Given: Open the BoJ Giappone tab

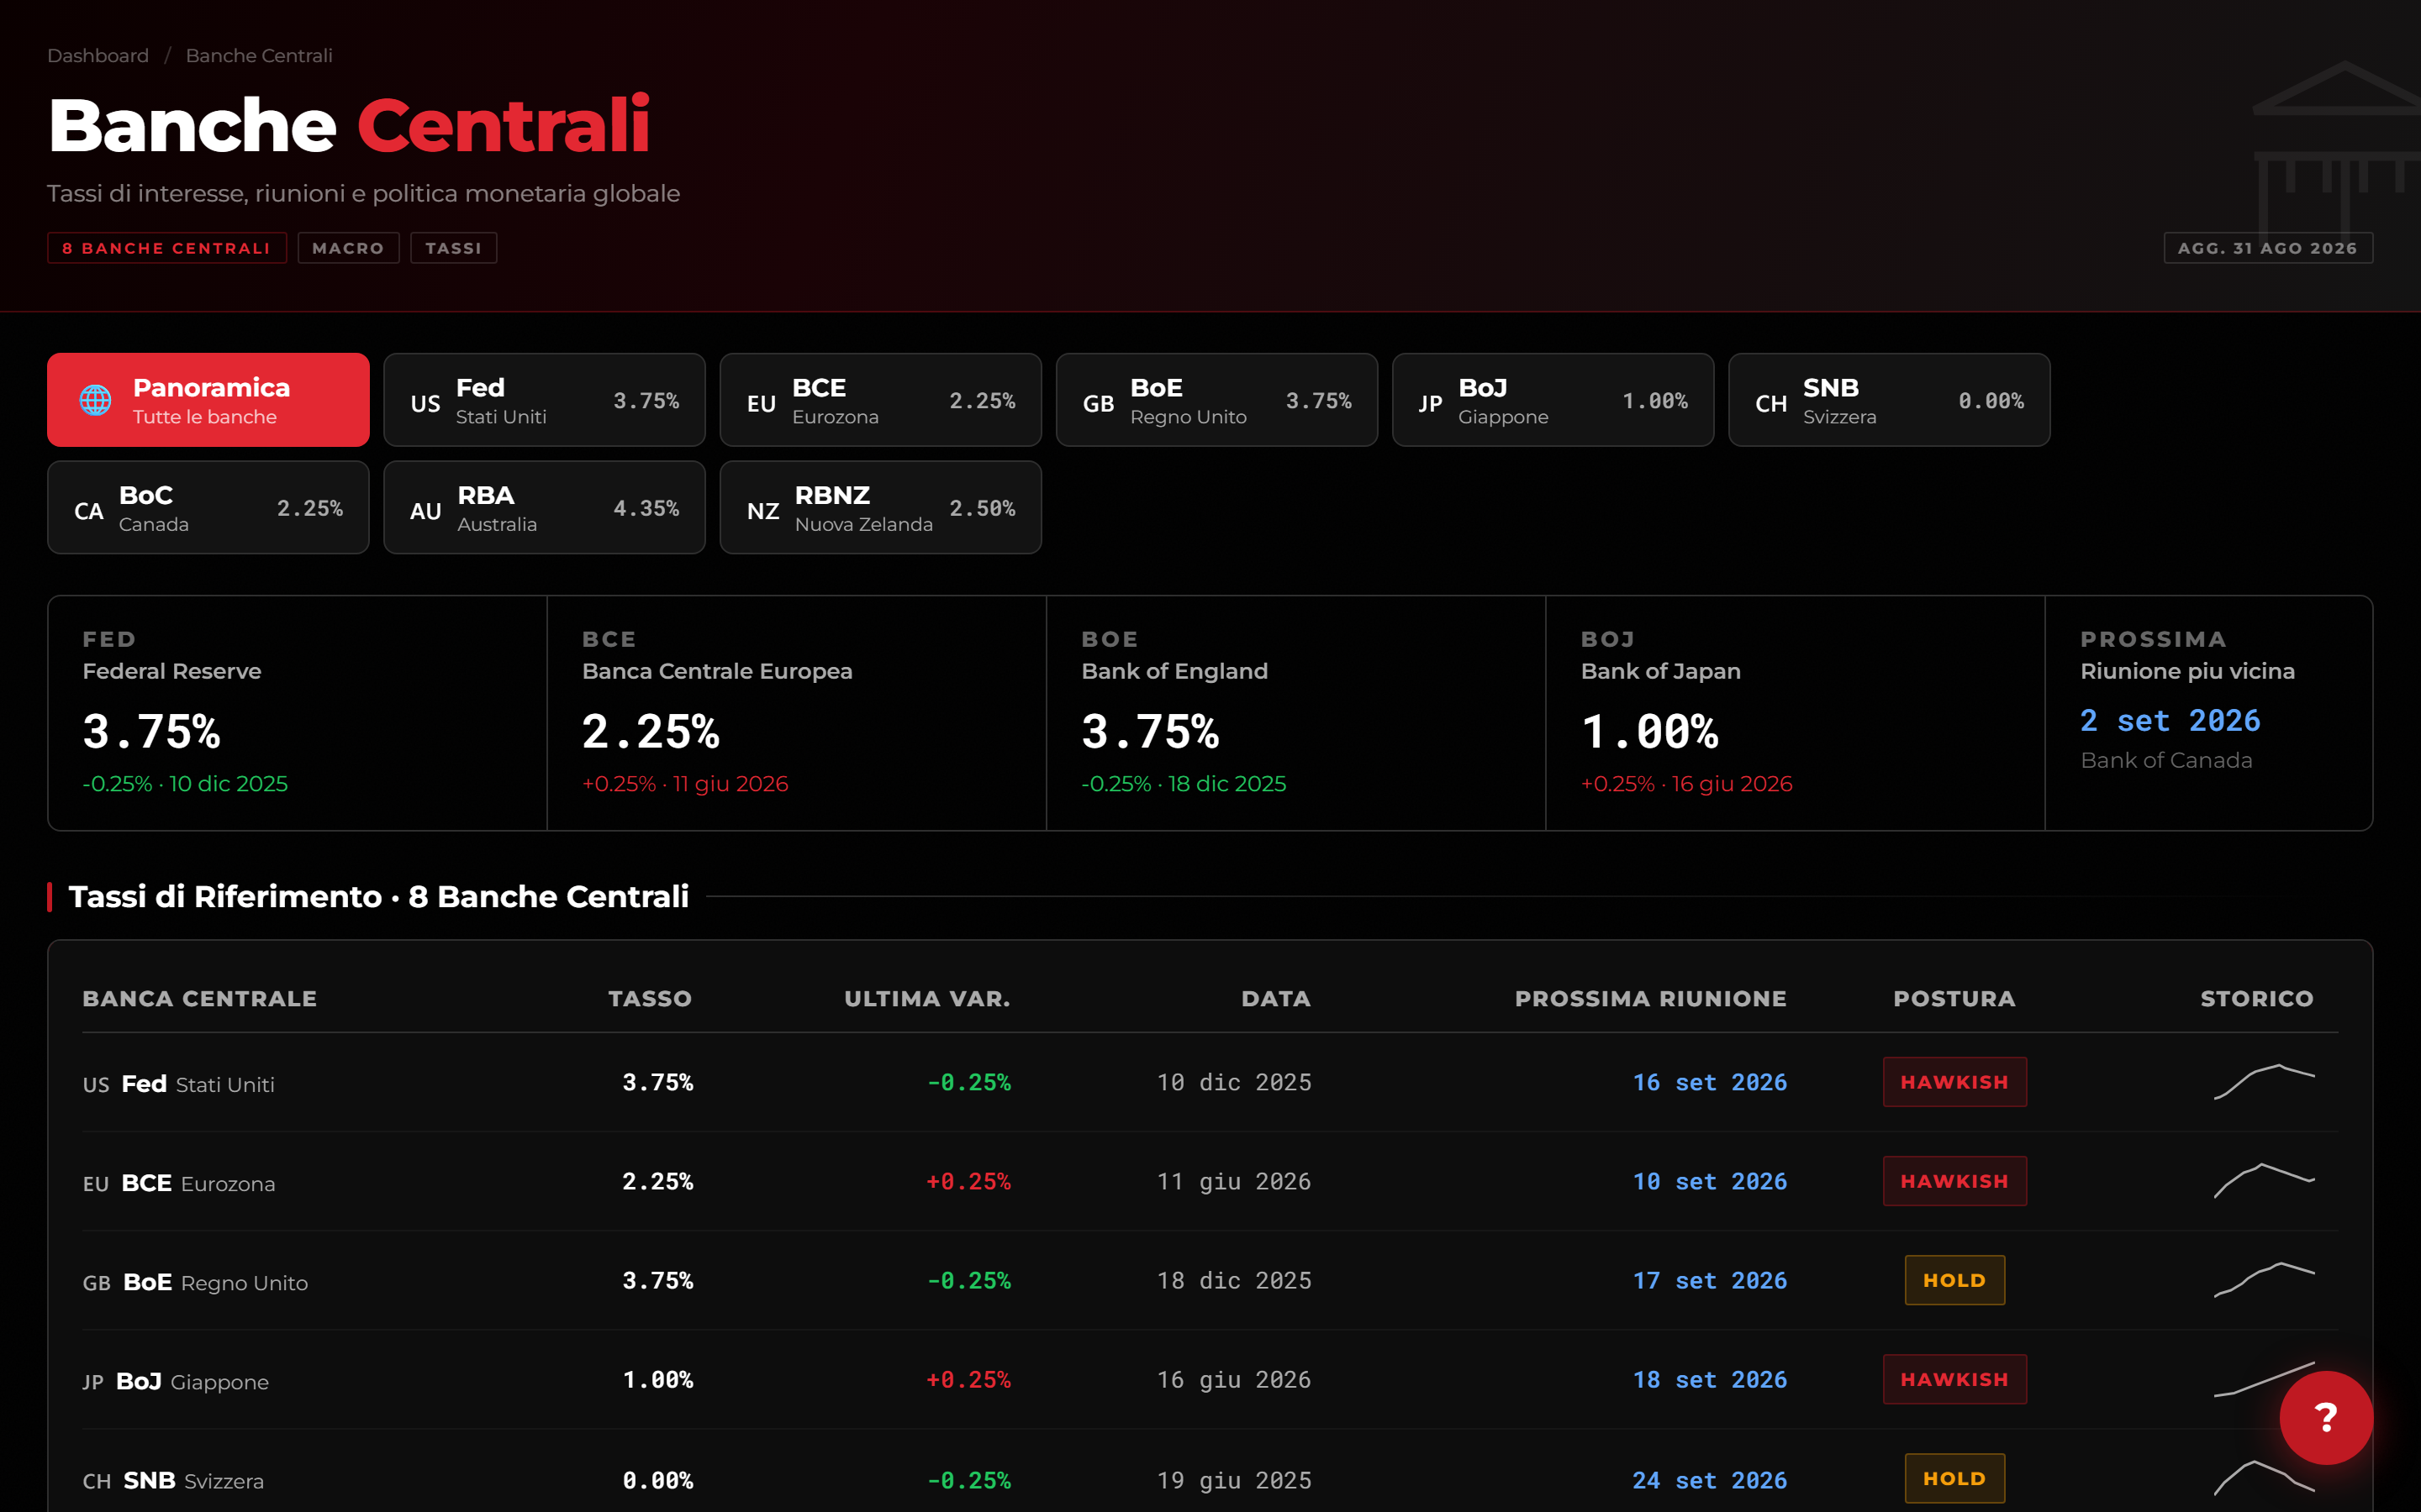Looking at the screenshot, I should tap(1553, 400).
